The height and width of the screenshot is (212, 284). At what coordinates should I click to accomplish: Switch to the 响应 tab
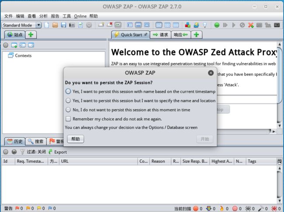(x=181, y=35)
